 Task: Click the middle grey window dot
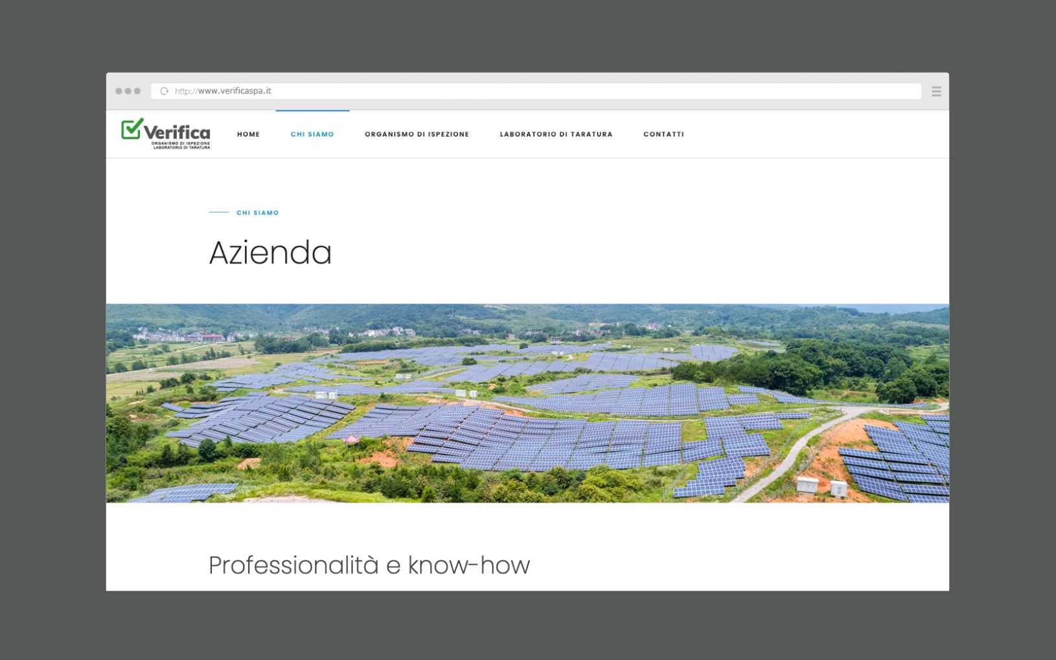click(128, 91)
